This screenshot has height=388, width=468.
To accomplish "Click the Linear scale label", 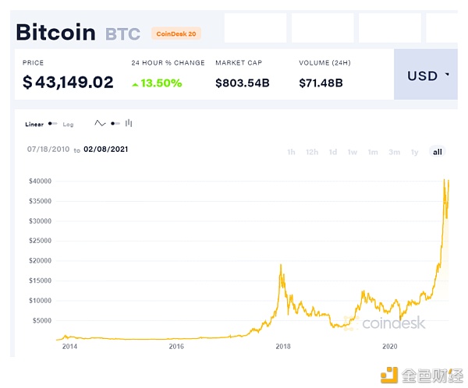I will tap(34, 124).
